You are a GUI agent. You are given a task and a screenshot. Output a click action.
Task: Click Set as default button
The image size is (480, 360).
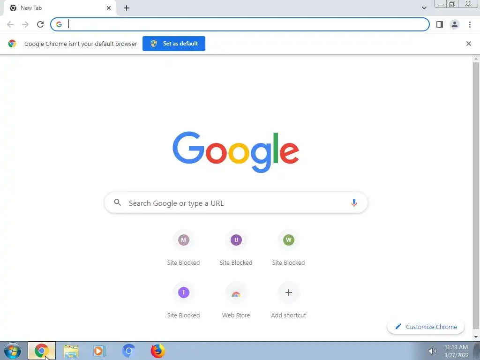coord(173,44)
